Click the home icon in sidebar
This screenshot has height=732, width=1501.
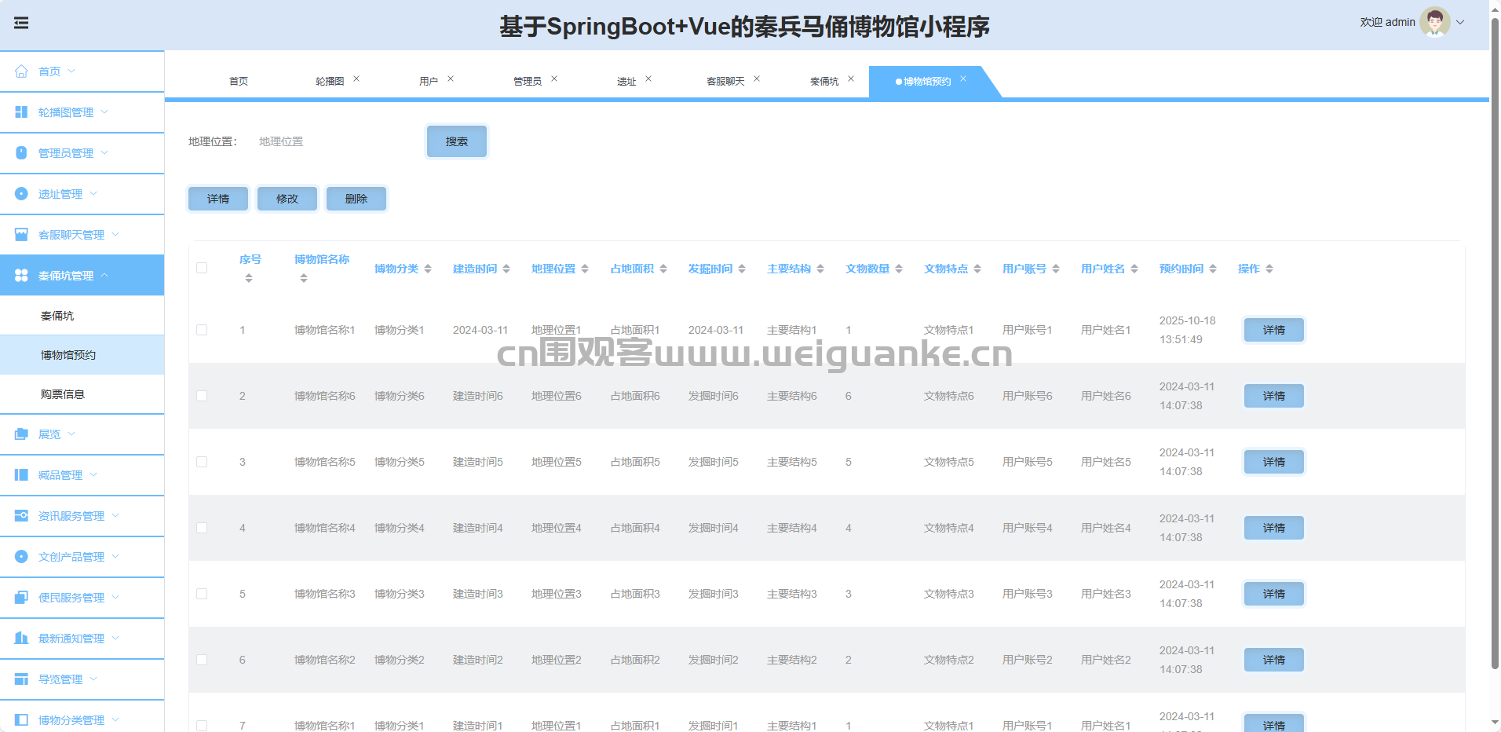21,71
